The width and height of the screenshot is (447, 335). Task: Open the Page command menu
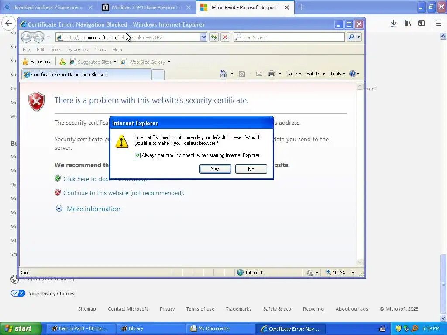pos(294,74)
